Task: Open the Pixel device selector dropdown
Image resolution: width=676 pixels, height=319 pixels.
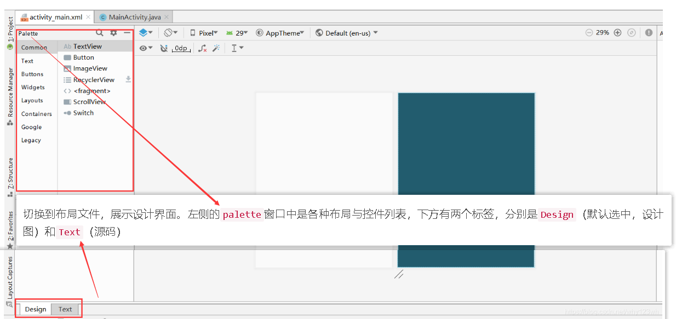Action: [203, 32]
